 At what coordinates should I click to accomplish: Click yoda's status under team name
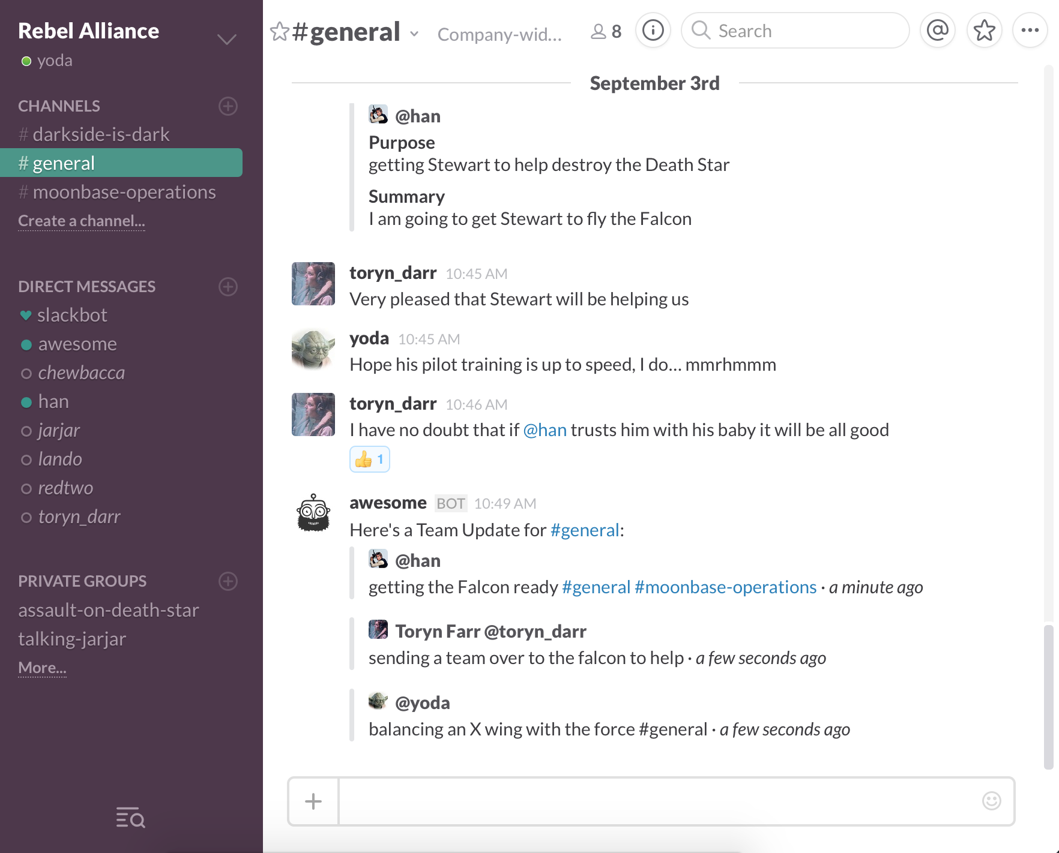point(47,61)
